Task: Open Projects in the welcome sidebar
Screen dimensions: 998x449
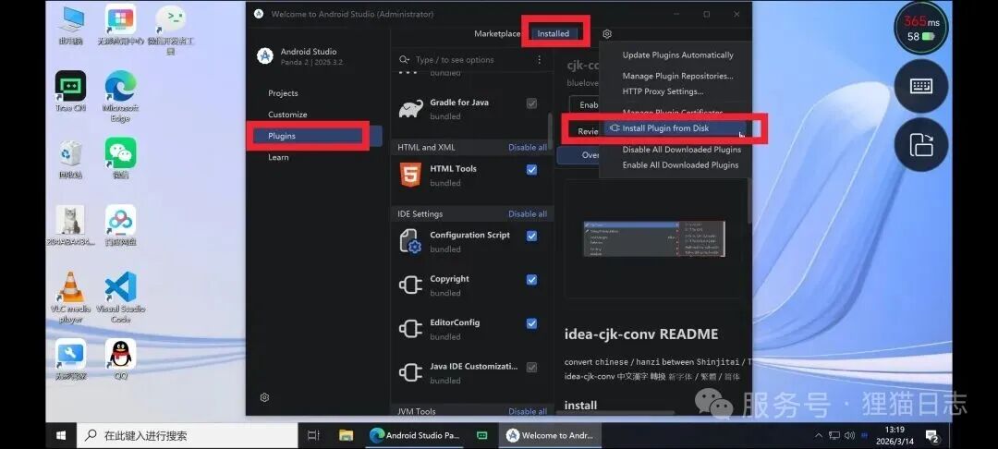Action: point(283,93)
